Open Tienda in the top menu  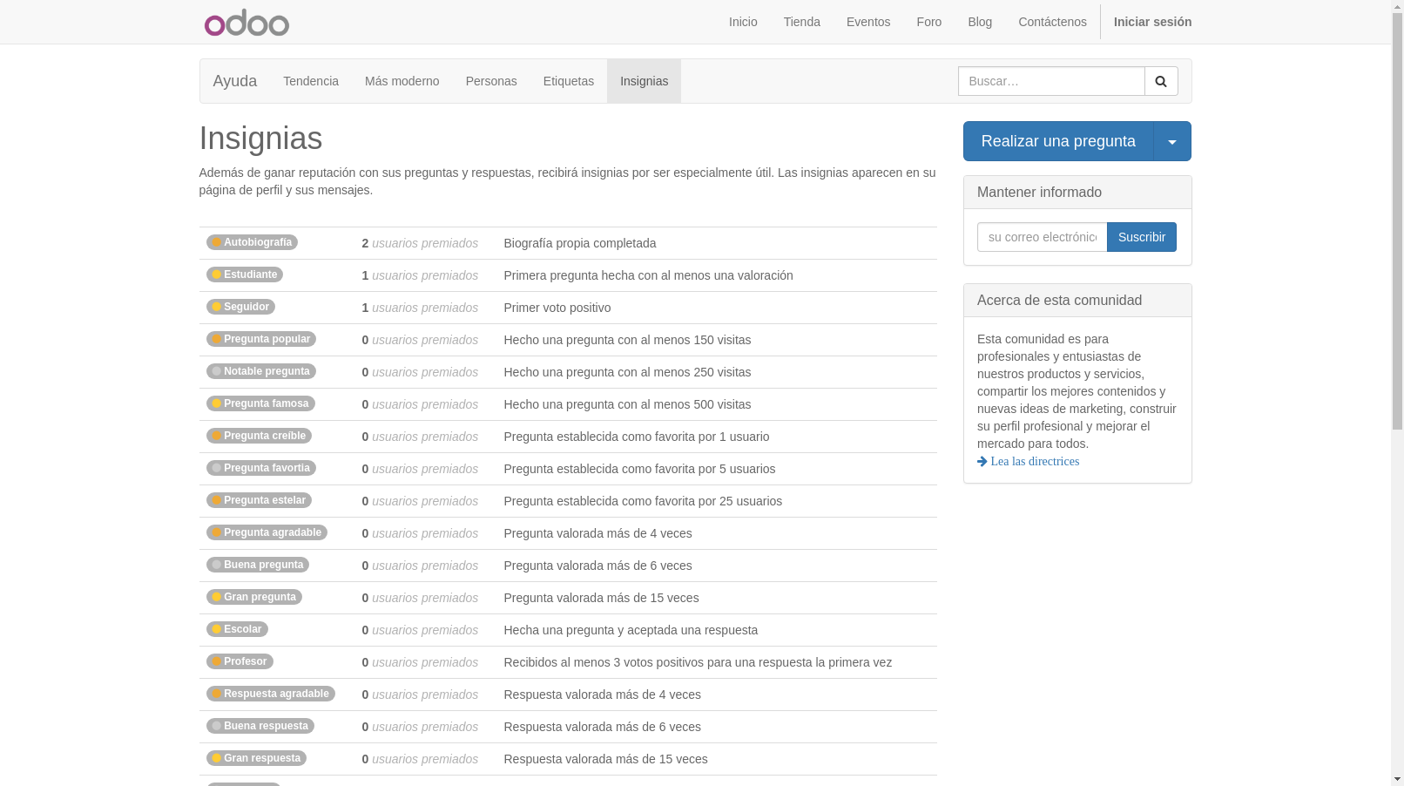[x=801, y=22]
